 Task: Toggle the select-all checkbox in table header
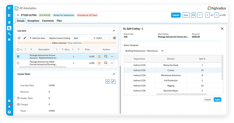18,49
